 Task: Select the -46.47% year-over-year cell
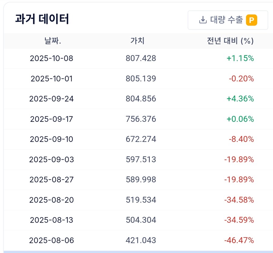point(239,240)
